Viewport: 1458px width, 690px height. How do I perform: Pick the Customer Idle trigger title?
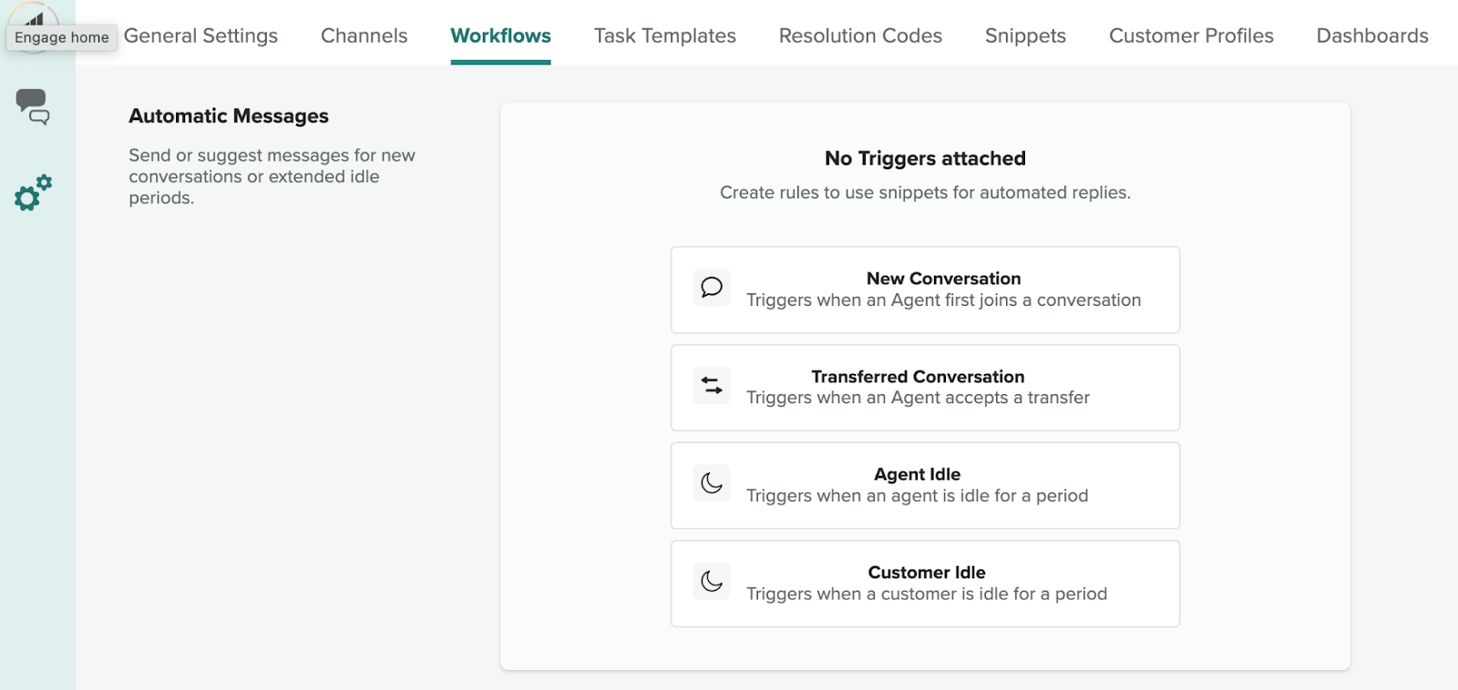926,573
